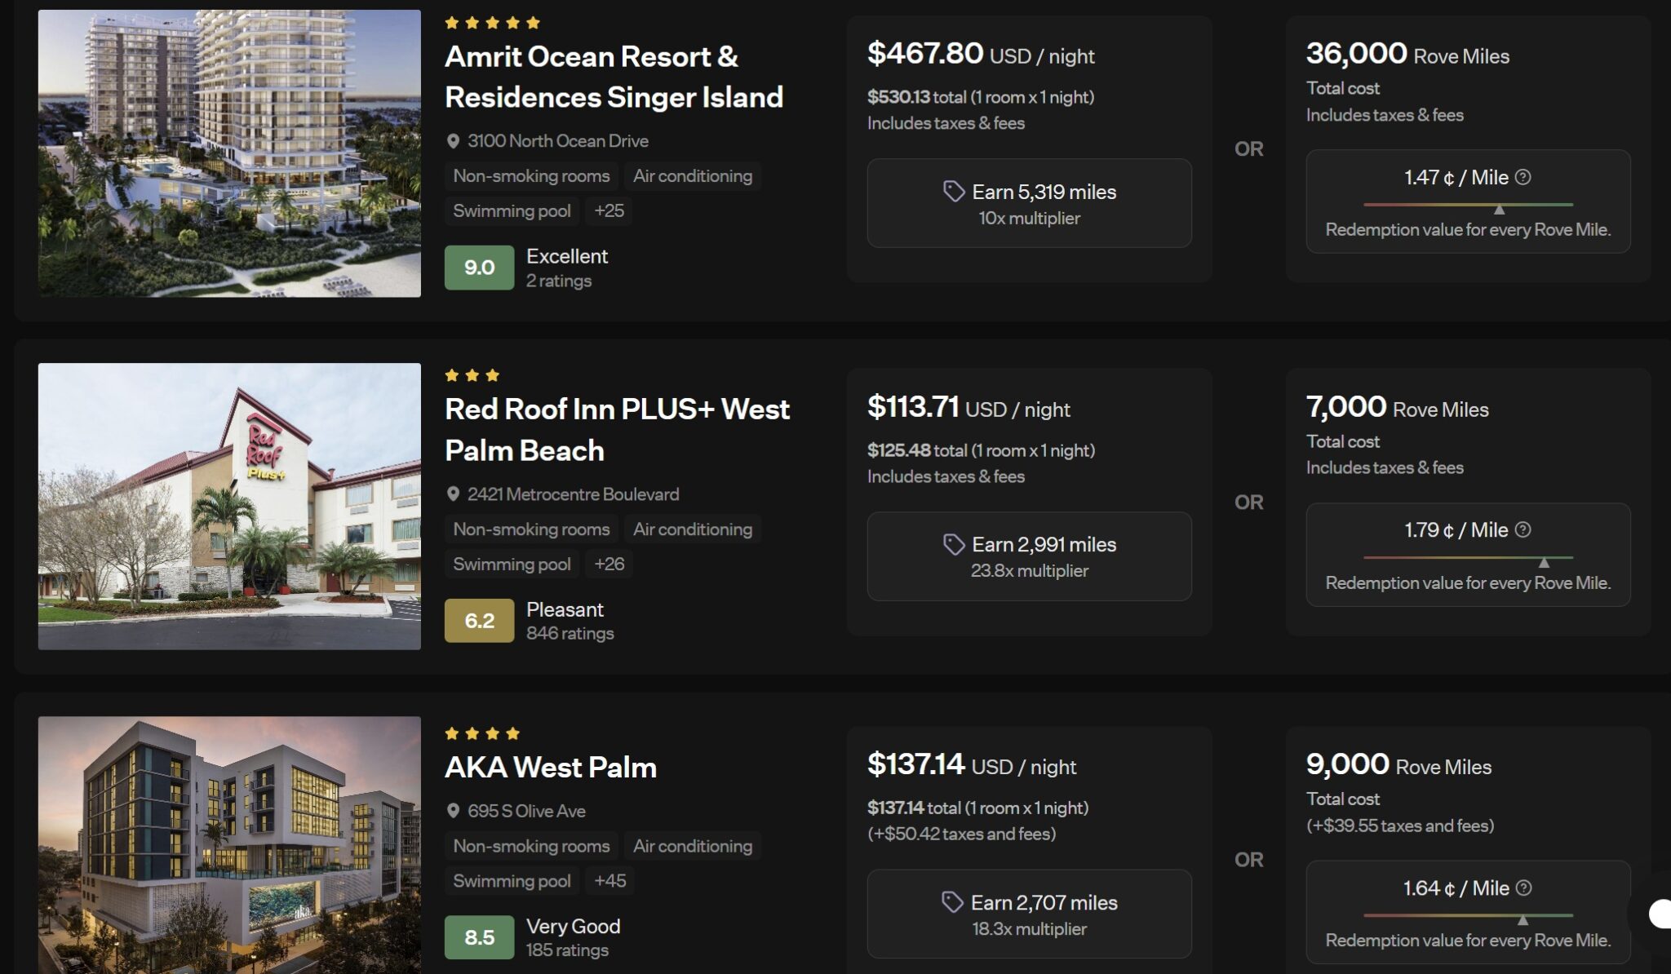The width and height of the screenshot is (1671, 974).
Task: Open the AKA West Palm hotel title
Action: (551, 767)
